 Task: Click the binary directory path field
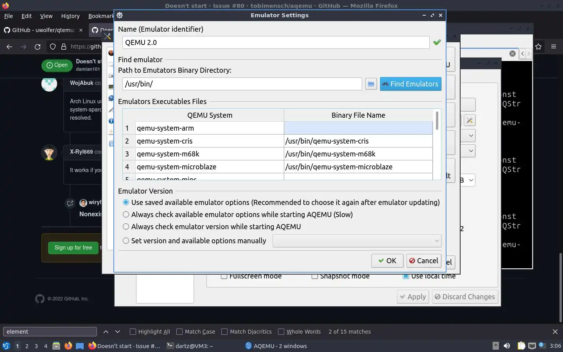pos(242,84)
